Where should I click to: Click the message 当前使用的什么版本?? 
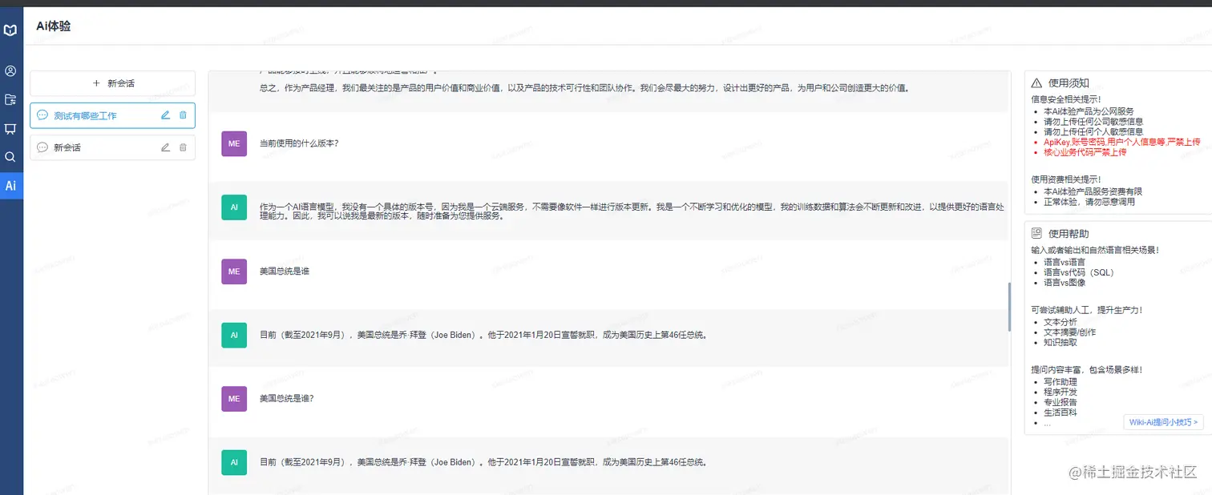[x=299, y=143]
